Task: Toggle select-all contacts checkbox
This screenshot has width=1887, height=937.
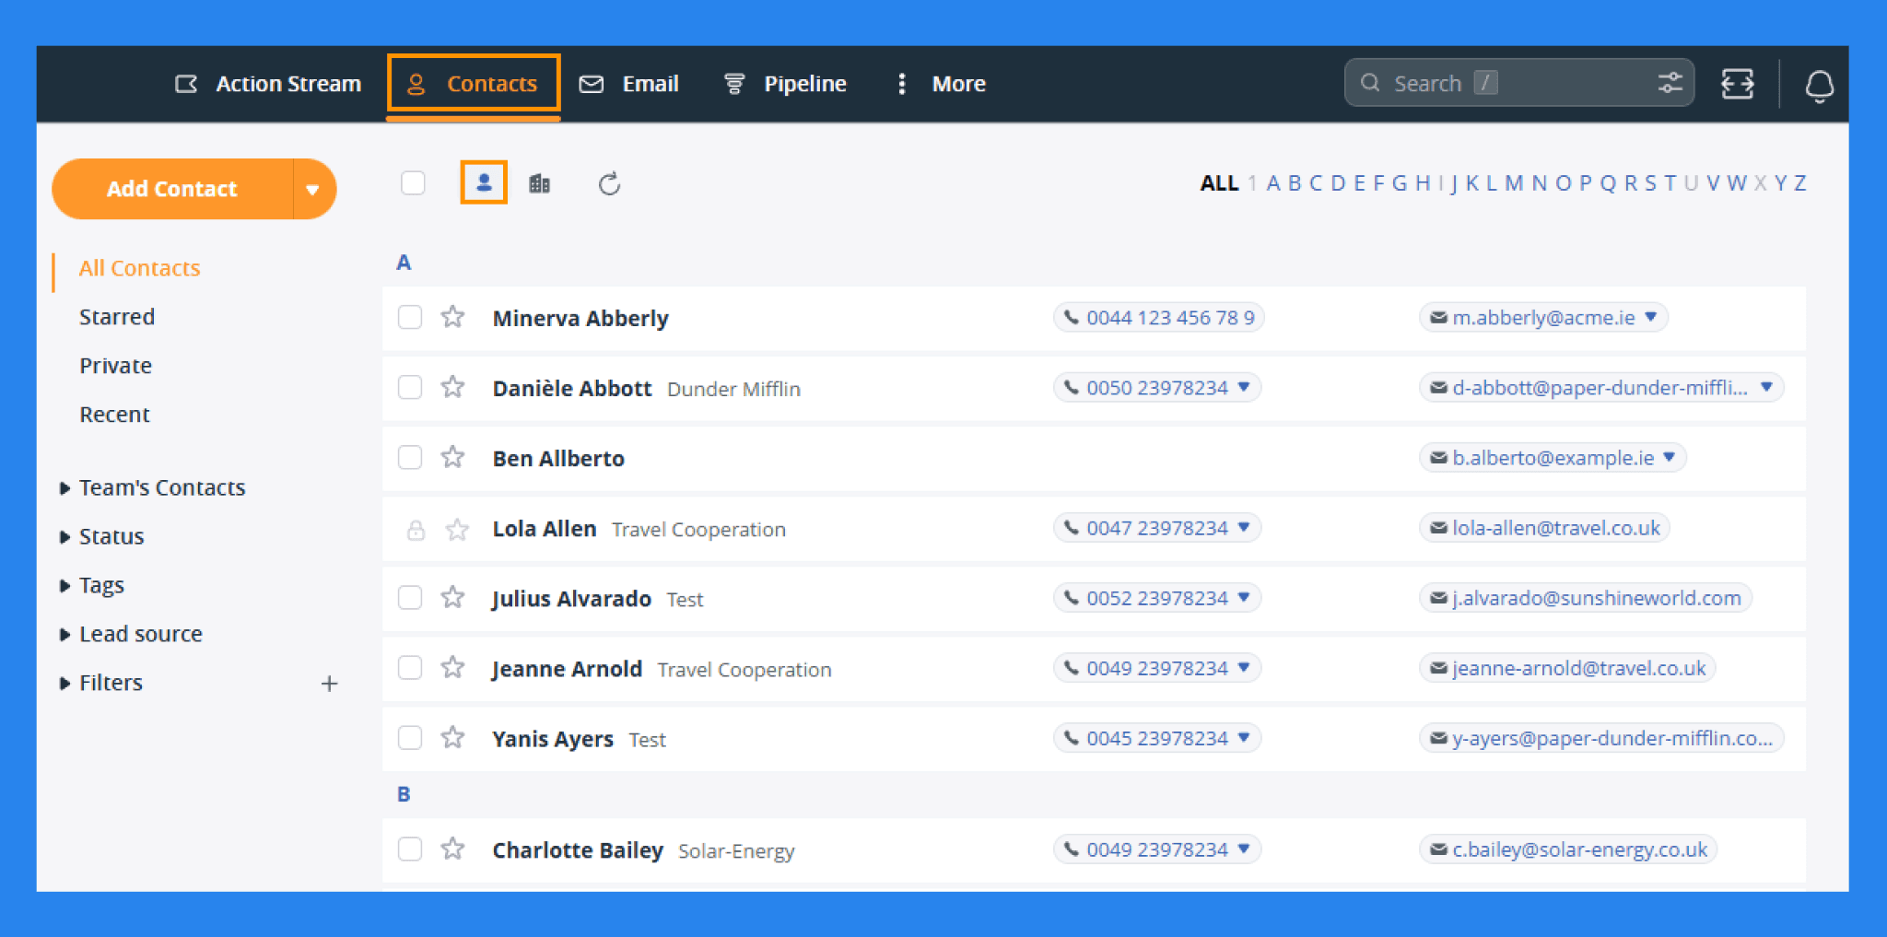Action: 413,183
